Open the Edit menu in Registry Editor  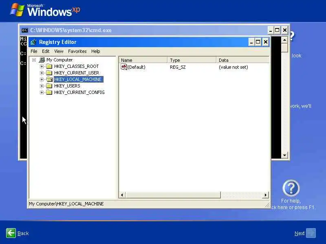(46, 51)
